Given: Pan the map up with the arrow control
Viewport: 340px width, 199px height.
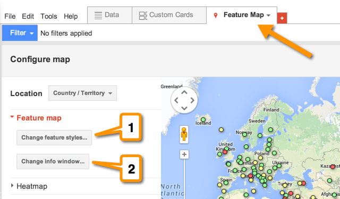Looking at the screenshot, I should pyautogui.click(x=184, y=92).
